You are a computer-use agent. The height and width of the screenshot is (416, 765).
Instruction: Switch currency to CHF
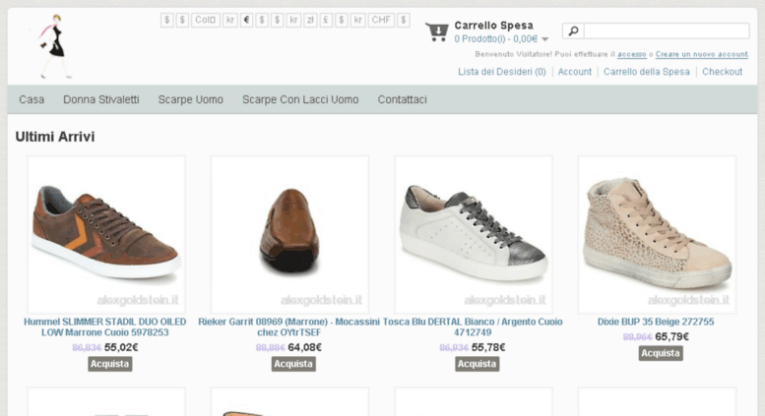click(x=381, y=20)
